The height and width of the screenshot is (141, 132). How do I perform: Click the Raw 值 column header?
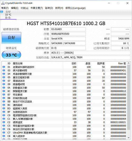pos(116,64)
